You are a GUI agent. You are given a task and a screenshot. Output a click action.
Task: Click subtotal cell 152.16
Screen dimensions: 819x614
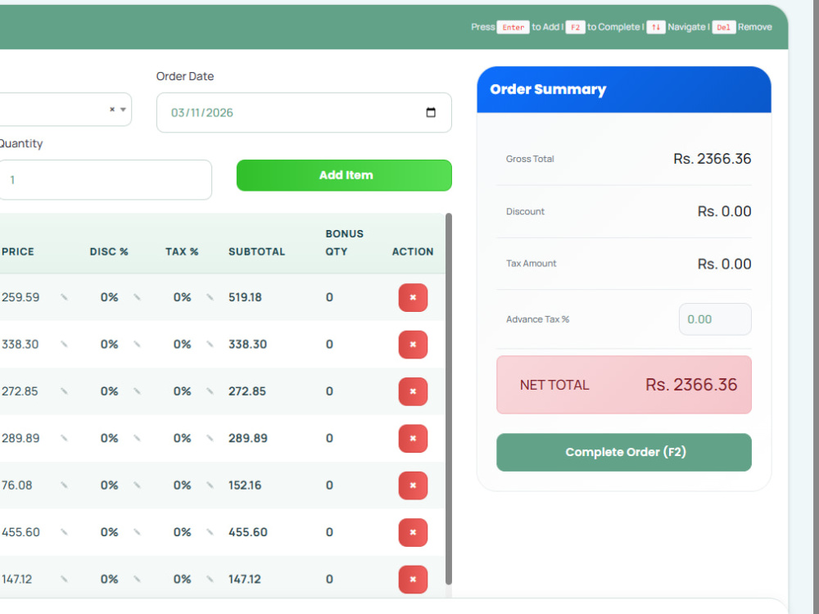coord(244,485)
